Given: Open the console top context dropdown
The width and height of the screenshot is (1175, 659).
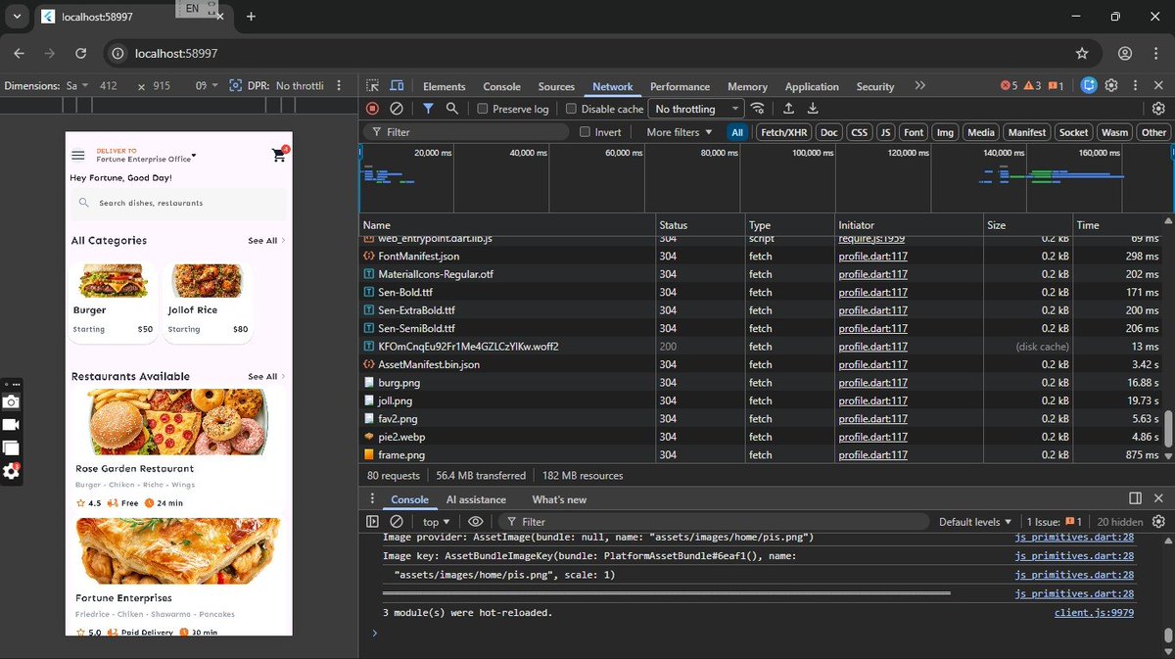Looking at the screenshot, I should coord(436,522).
